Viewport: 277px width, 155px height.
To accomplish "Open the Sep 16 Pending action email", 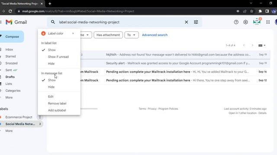I will tap(175, 72).
